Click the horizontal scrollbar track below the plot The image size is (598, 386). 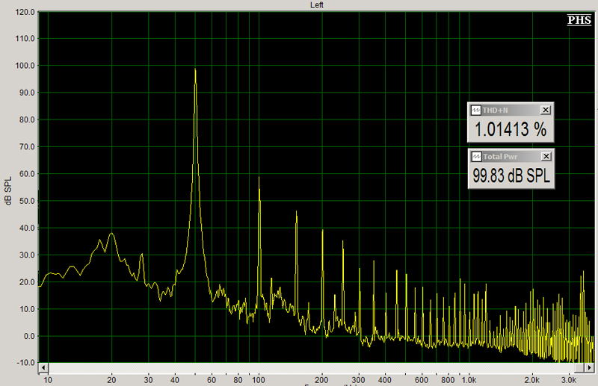point(314,368)
